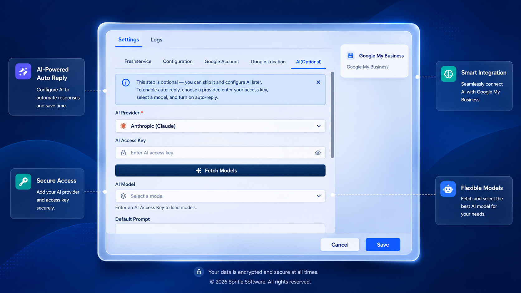Click inside the Default Prompt text box
The image size is (521, 293).
pyautogui.click(x=220, y=229)
